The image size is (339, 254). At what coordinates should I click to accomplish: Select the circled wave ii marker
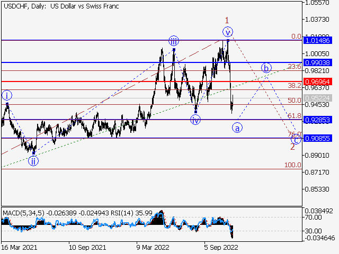[x=33, y=161]
